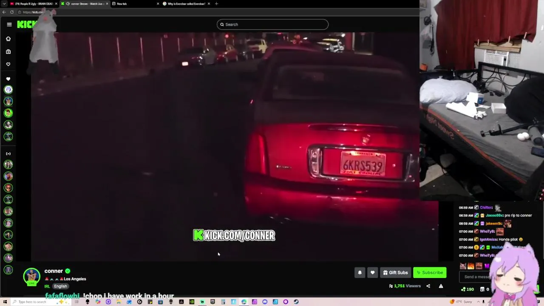Open first followed channel avatar in sidebar
The height and width of the screenshot is (306, 544).
coord(8,90)
